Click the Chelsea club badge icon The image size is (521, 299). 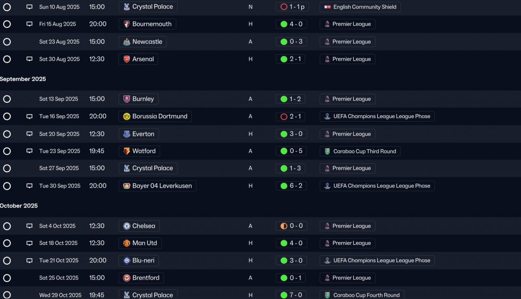[x=127, y=226]
